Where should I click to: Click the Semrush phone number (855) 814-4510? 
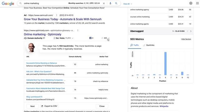tap(66, 15)
